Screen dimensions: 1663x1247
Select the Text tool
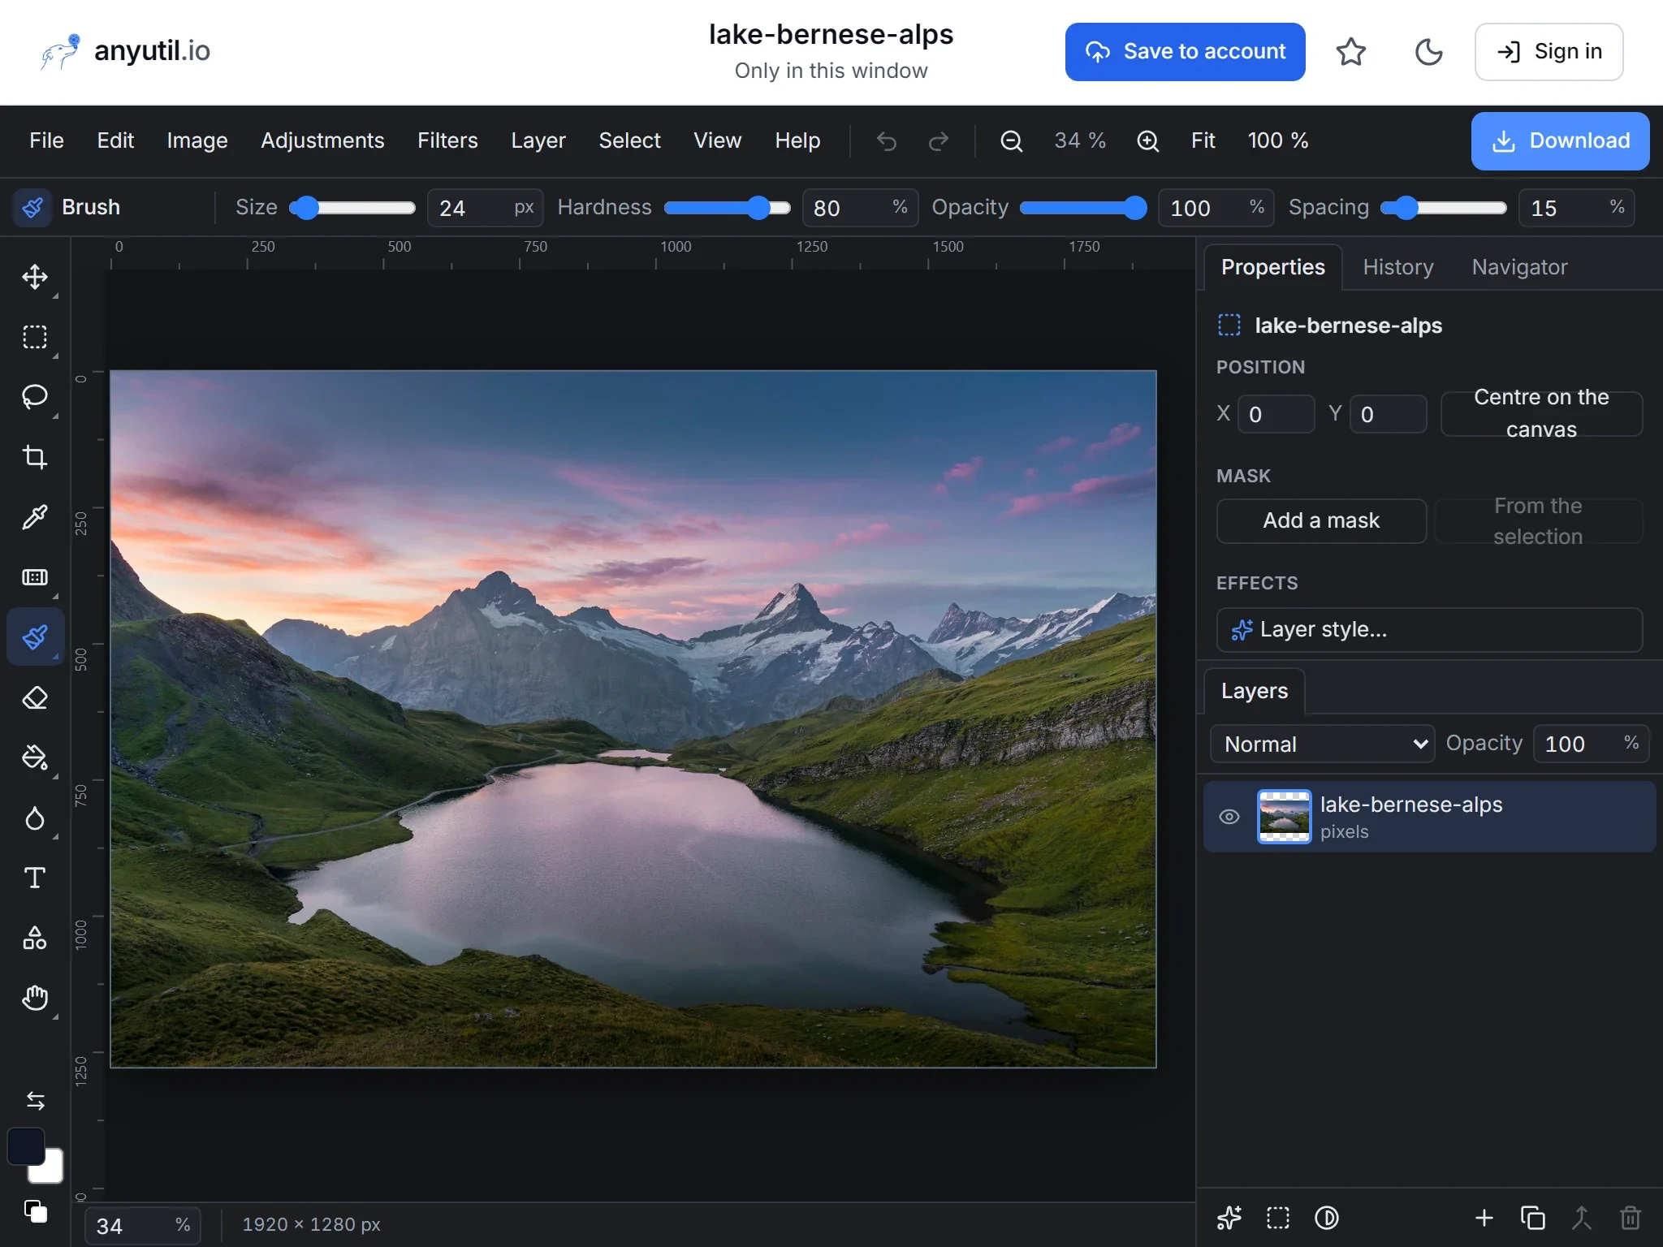tap(35, 878)
